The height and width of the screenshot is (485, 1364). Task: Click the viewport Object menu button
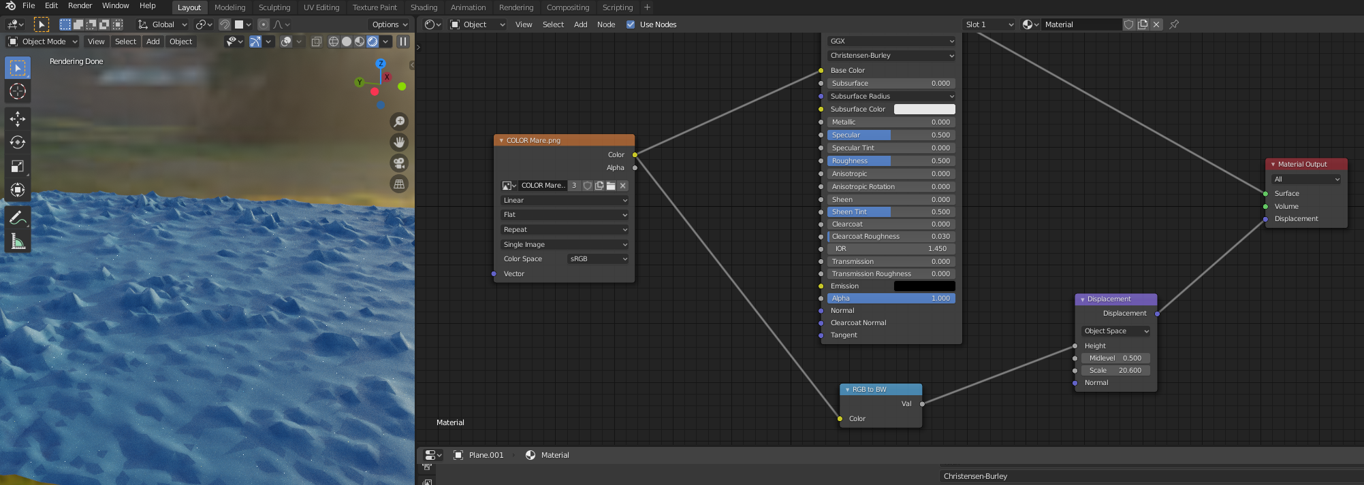180,41
